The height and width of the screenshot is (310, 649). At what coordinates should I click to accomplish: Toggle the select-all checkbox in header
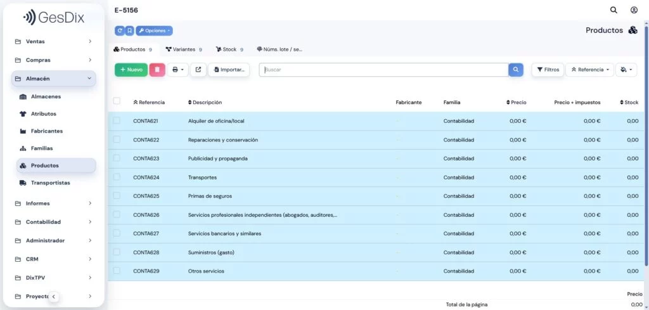(117, 101)
